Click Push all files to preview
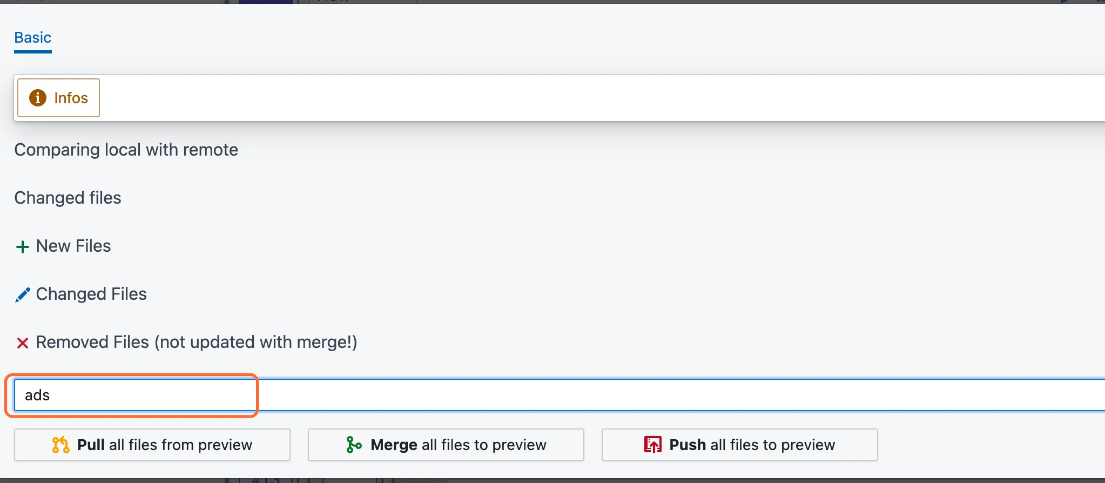Viewport: 1105px width, 483px height. tap(740, 445)
